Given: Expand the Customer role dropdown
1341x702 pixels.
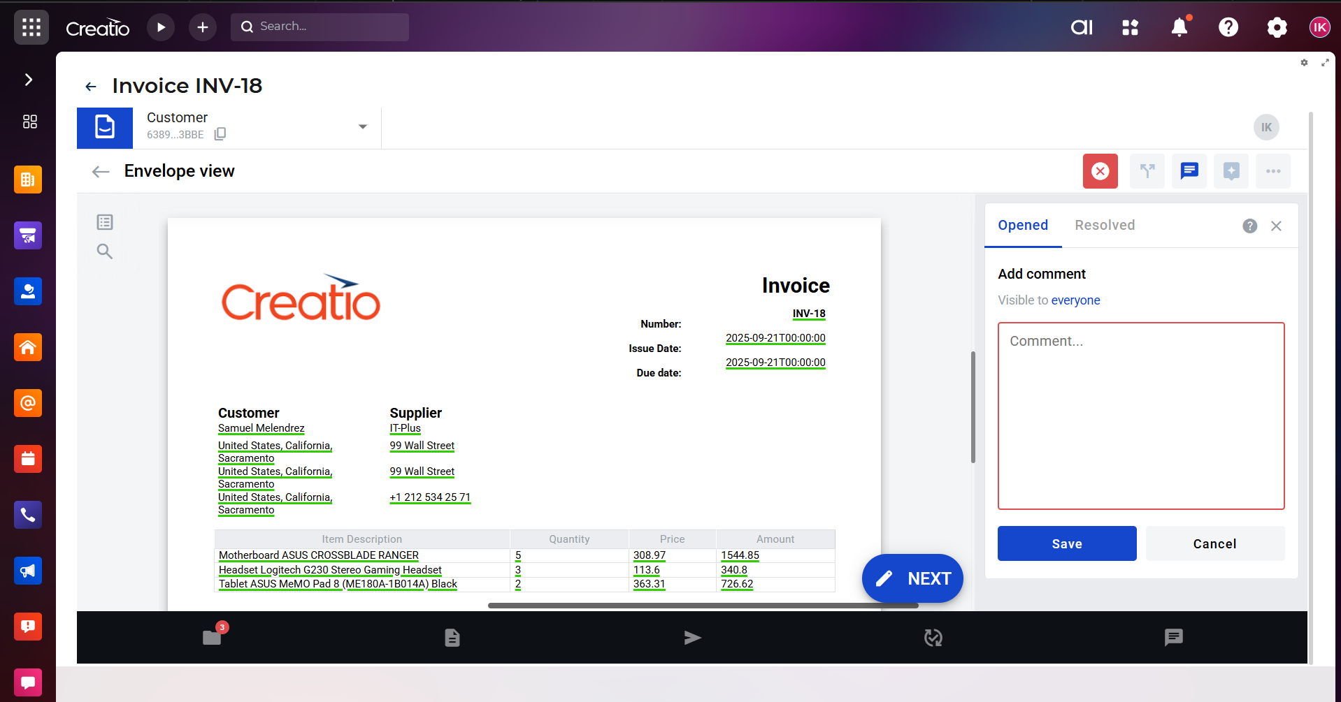Looking at the screenshot, I should (362, 126).
